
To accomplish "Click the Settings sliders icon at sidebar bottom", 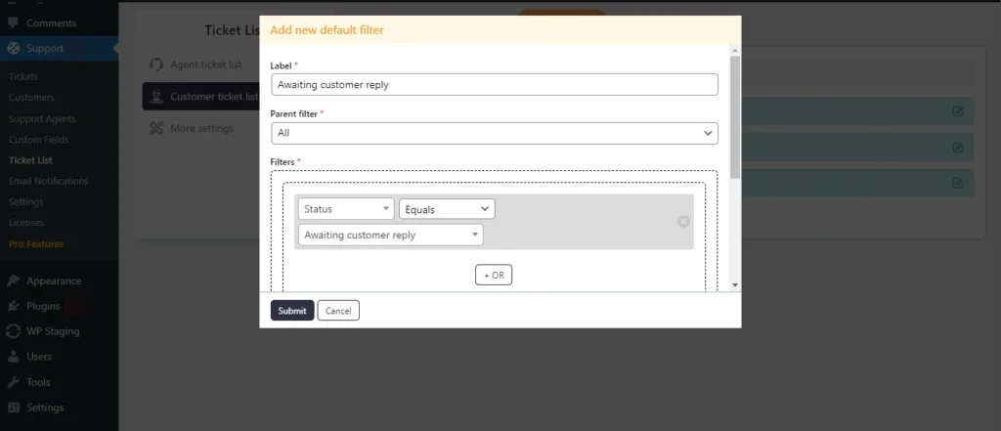I will pyautogui.click(x=13, y=408).
